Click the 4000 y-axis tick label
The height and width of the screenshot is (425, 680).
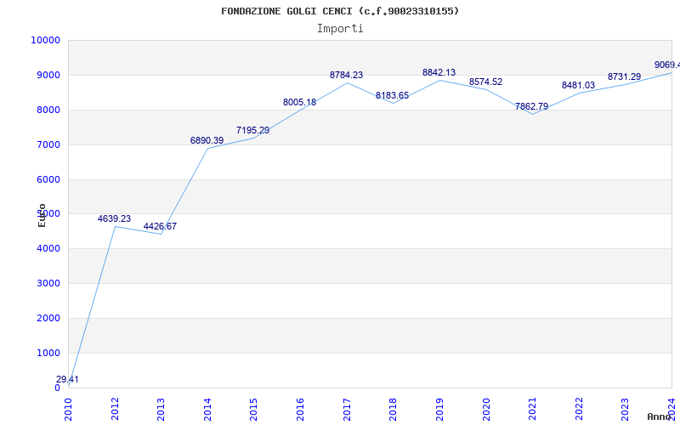pyautogui.click(x=48, y=249)
